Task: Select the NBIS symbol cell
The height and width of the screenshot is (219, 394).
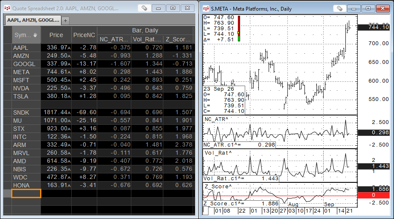Action: [26, 169]
